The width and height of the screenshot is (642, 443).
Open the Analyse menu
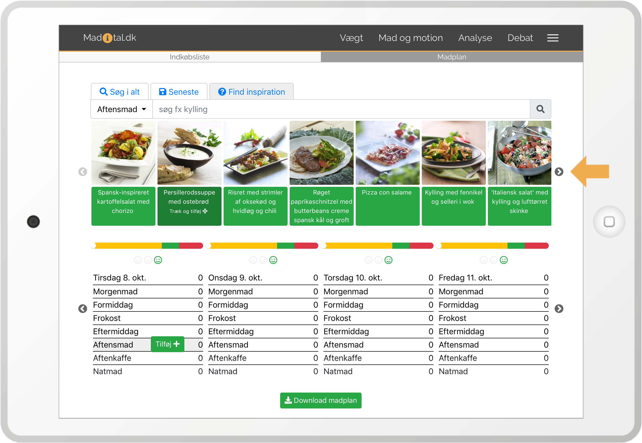click(475, 38)
